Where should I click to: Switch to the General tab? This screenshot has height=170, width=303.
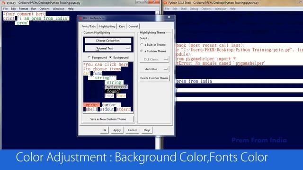point(133,26)
